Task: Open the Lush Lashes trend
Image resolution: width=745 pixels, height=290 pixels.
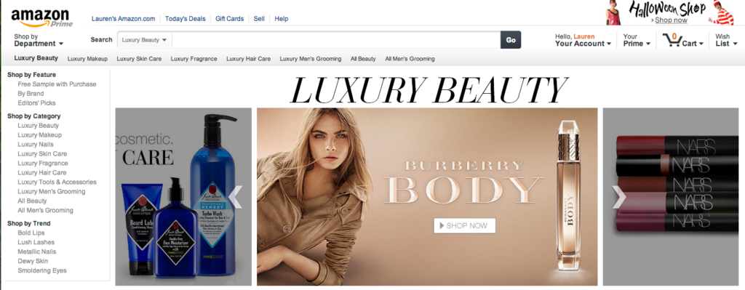Action: pos(36,243)
